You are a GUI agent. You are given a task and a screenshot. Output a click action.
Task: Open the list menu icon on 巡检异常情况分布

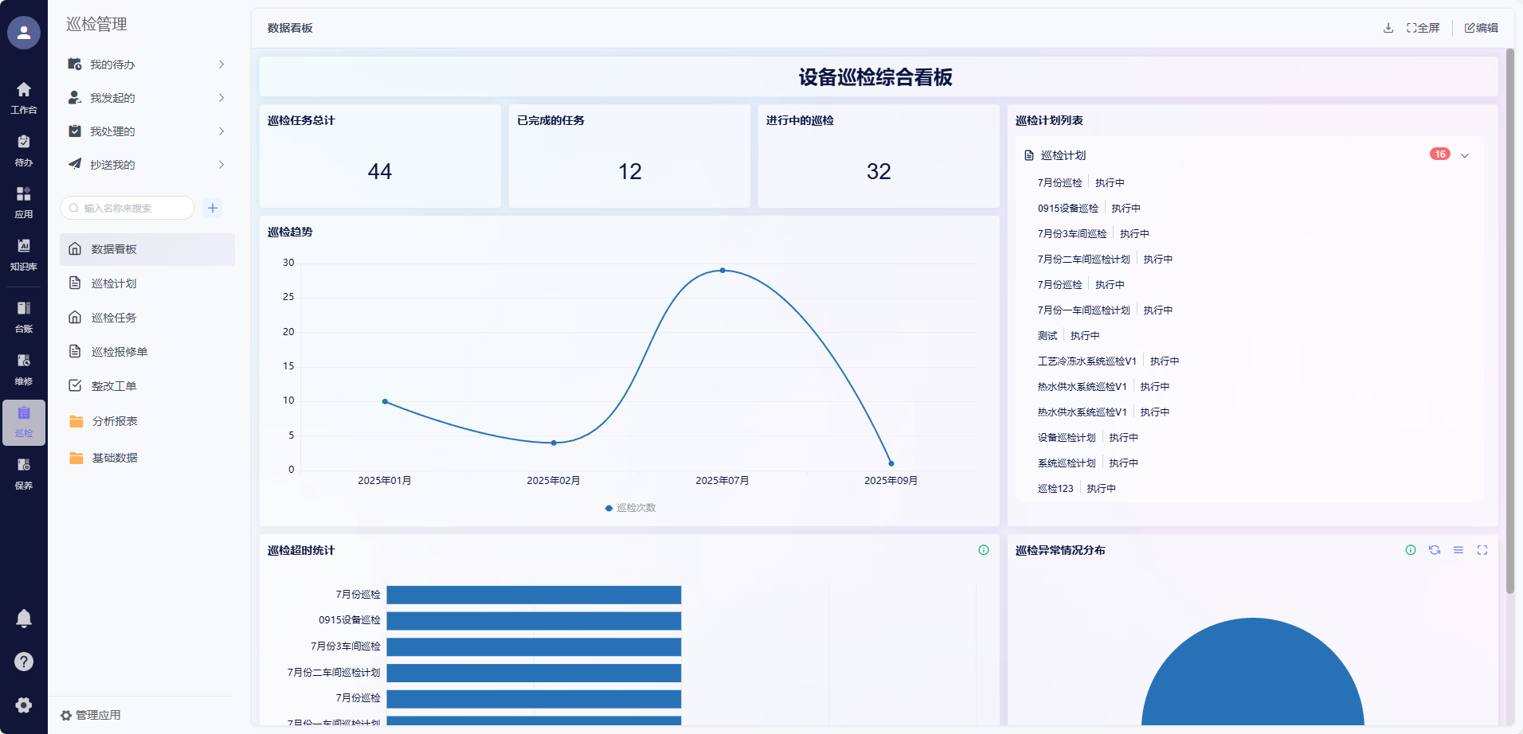1458,550
